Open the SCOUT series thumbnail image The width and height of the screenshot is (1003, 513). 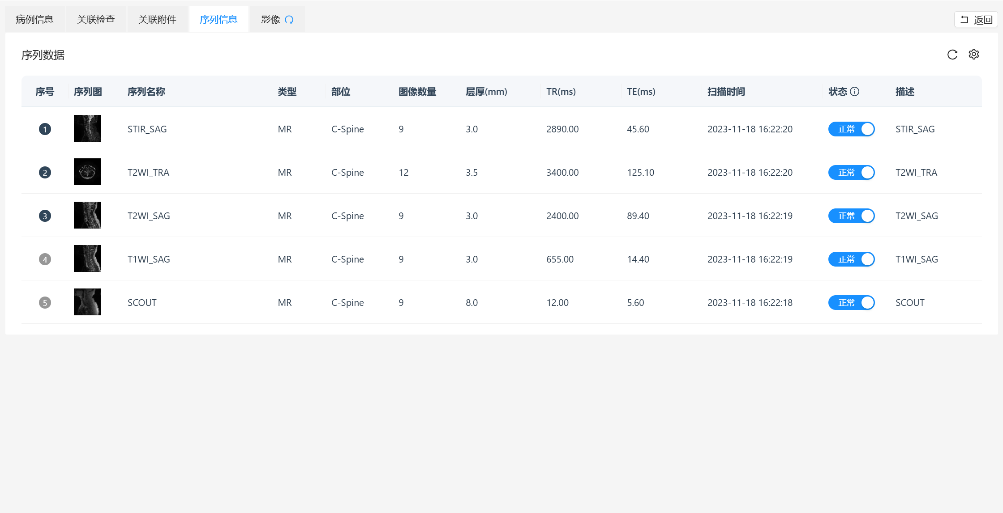(x=87, y=302)
